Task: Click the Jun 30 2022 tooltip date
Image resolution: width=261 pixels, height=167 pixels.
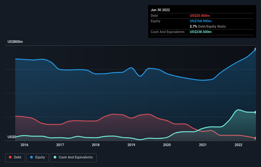Action: (160, 10)
